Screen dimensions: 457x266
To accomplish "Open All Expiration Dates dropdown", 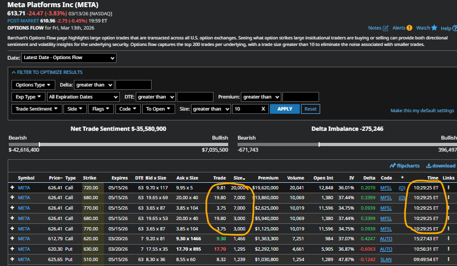I will coord(83,97).
